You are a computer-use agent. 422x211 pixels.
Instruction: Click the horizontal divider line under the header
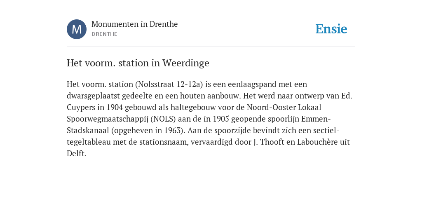pyautogui.click(x=211, y=47)
